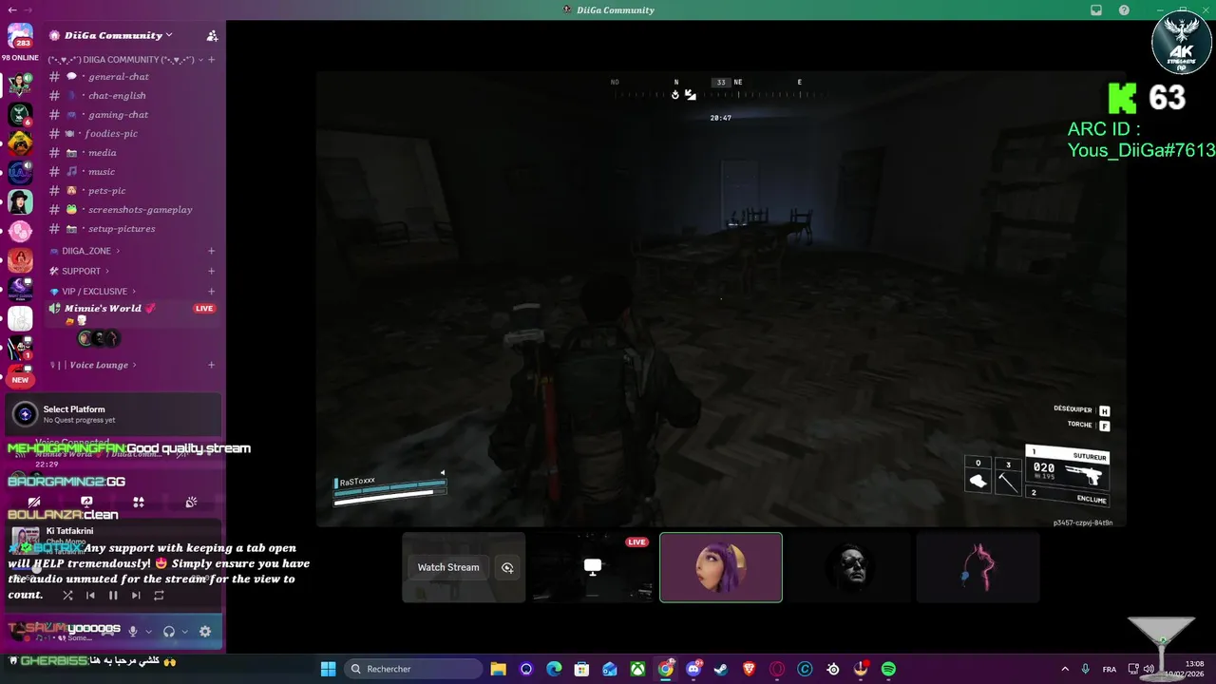Open microphone input options arrow
The image size is (1216, 684).
click(148, 631)
